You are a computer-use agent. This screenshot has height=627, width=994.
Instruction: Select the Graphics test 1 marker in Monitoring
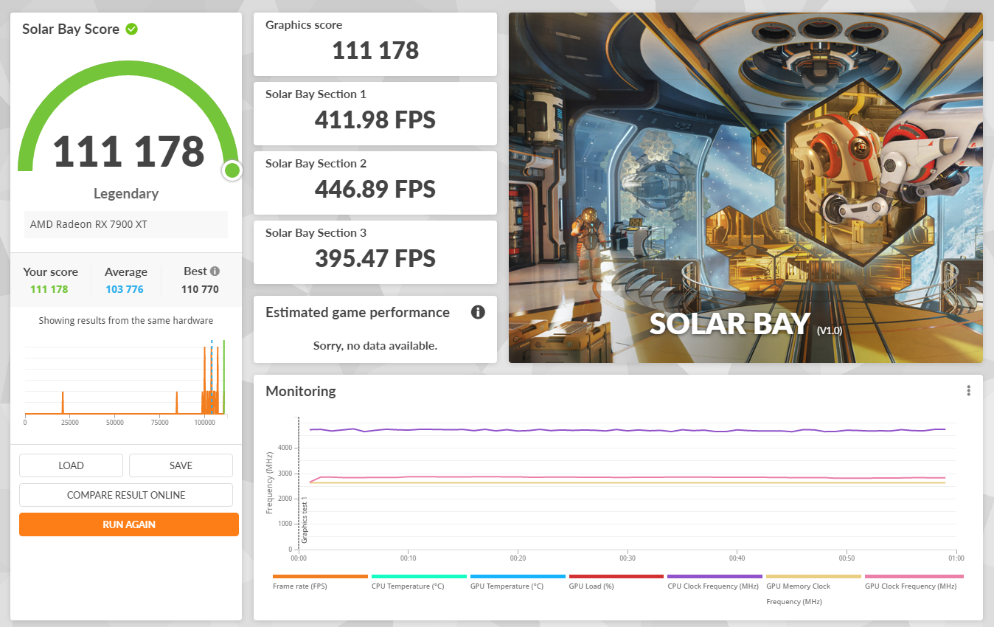click(304, 520)
